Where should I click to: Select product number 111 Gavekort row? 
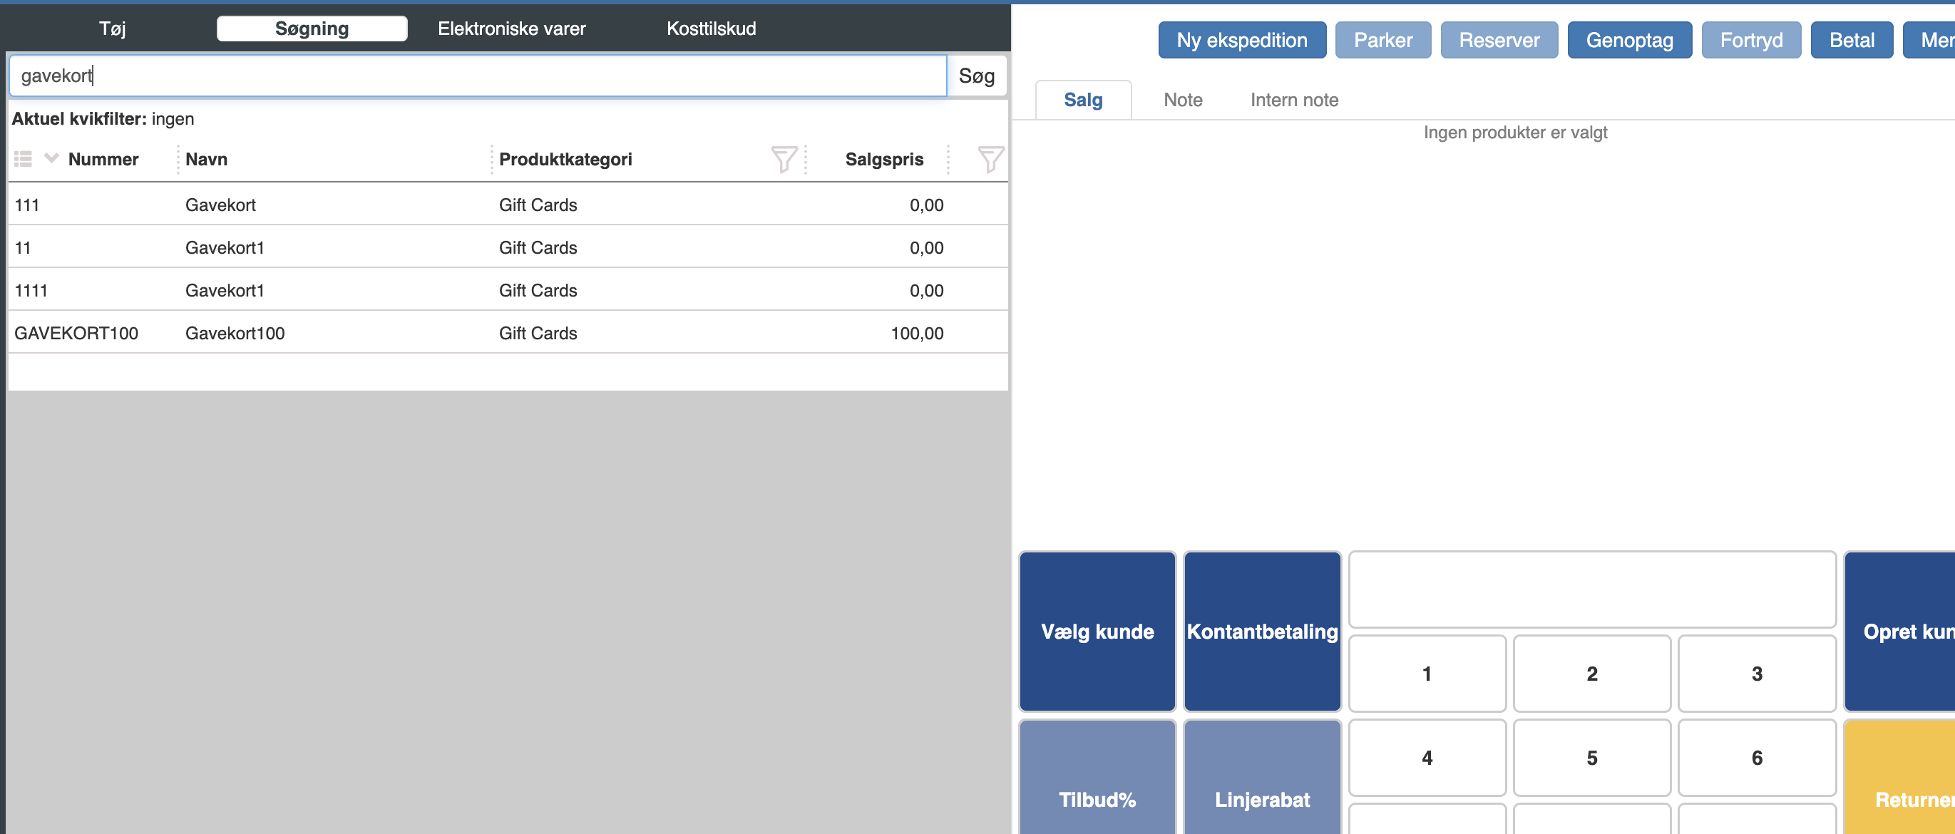point(220,205)
